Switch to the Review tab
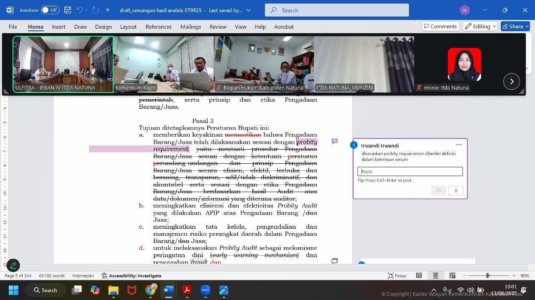Screen dimensions: 535x300 click(218, 27)
